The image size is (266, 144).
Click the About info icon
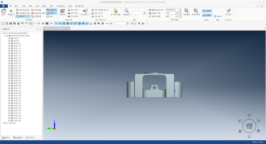coord(215,16)
